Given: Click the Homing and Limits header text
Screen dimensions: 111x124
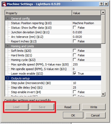Looking at the screenshot, I should click(23, 46).
